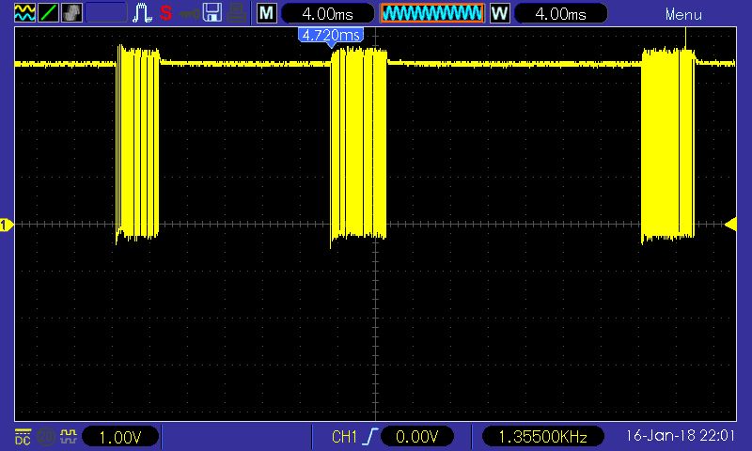
Task: Open the Menu at top right
Action: coord(683,14)
